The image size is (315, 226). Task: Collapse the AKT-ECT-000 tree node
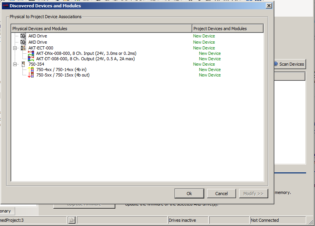tap(15, 48)
